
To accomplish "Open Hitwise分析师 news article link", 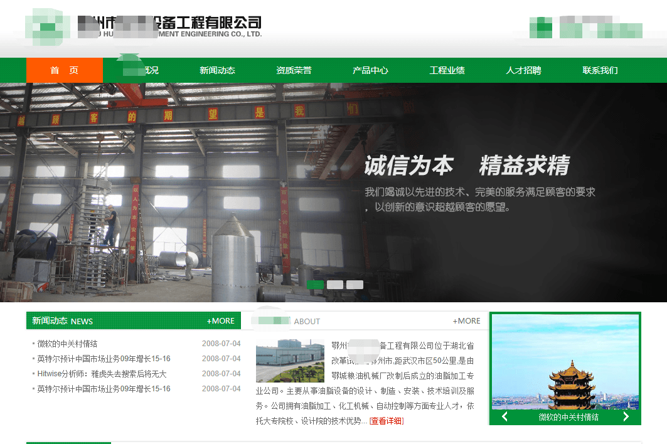I will 102,374.
